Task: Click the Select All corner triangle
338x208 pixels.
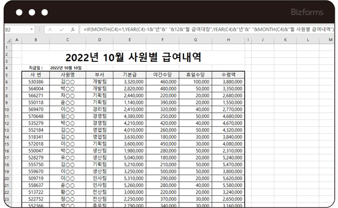Action: tap(8, 40)
